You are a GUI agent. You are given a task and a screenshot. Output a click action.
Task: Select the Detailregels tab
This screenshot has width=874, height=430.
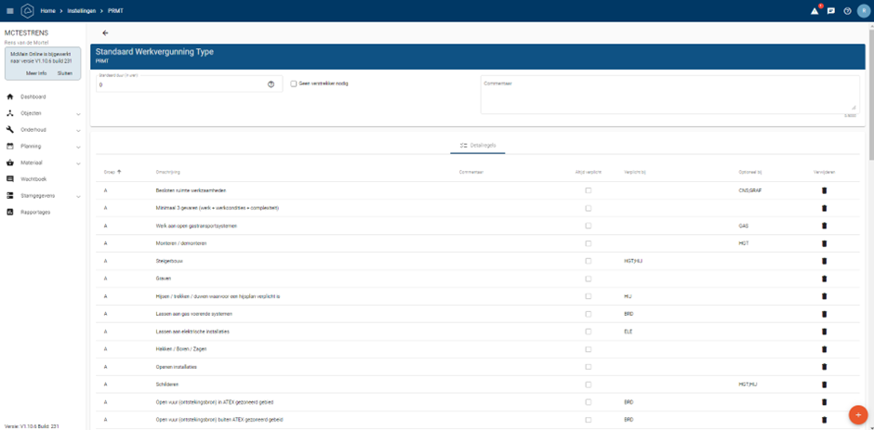[x=478, y=146]
